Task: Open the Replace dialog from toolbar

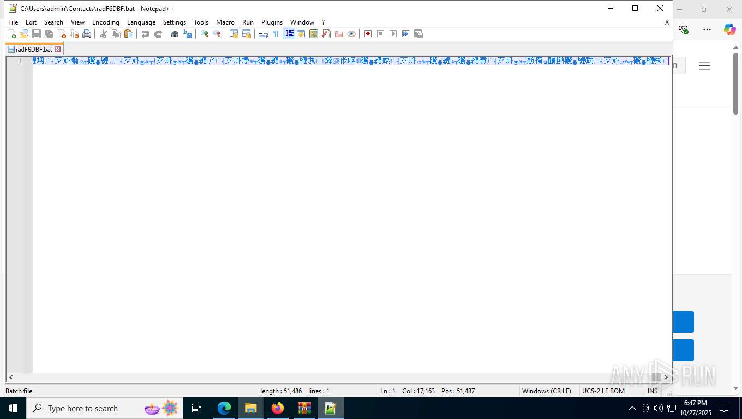Action: [x=188, y=34]
